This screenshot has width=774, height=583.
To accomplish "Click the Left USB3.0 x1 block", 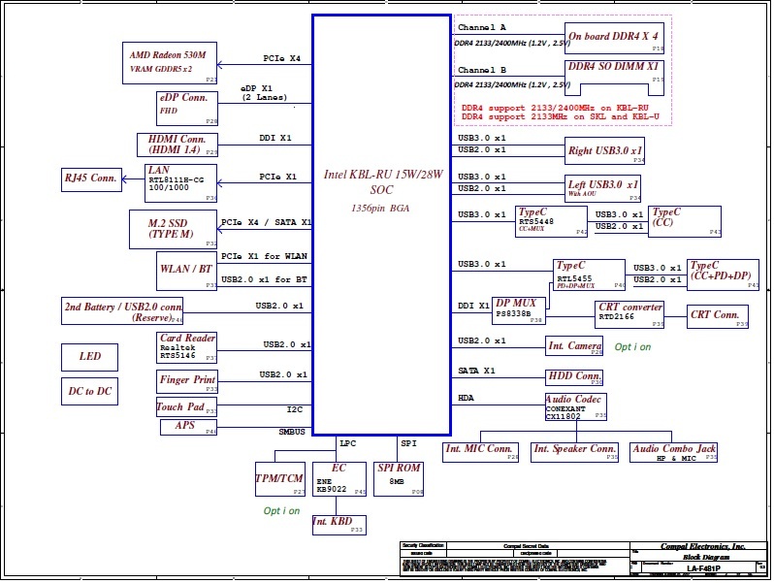I will click(602, 188).
